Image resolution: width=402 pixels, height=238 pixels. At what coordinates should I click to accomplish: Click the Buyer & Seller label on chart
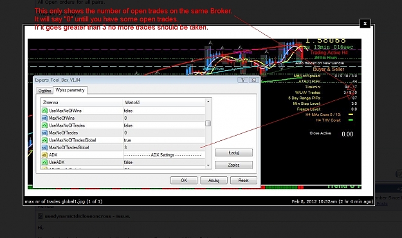click(329, 69)
